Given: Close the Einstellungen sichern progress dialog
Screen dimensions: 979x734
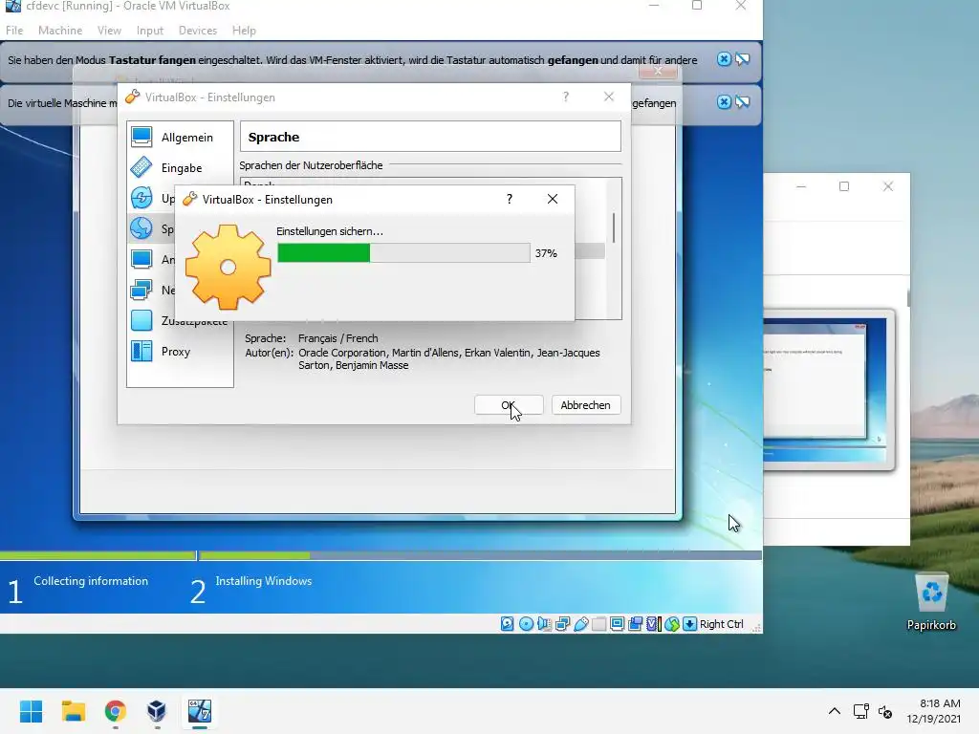Looking at the screenshot, I should 553,199.
